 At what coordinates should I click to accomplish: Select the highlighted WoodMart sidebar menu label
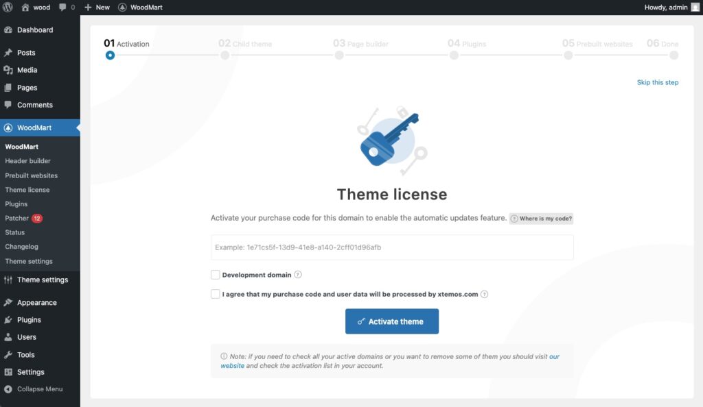point(34,127)
